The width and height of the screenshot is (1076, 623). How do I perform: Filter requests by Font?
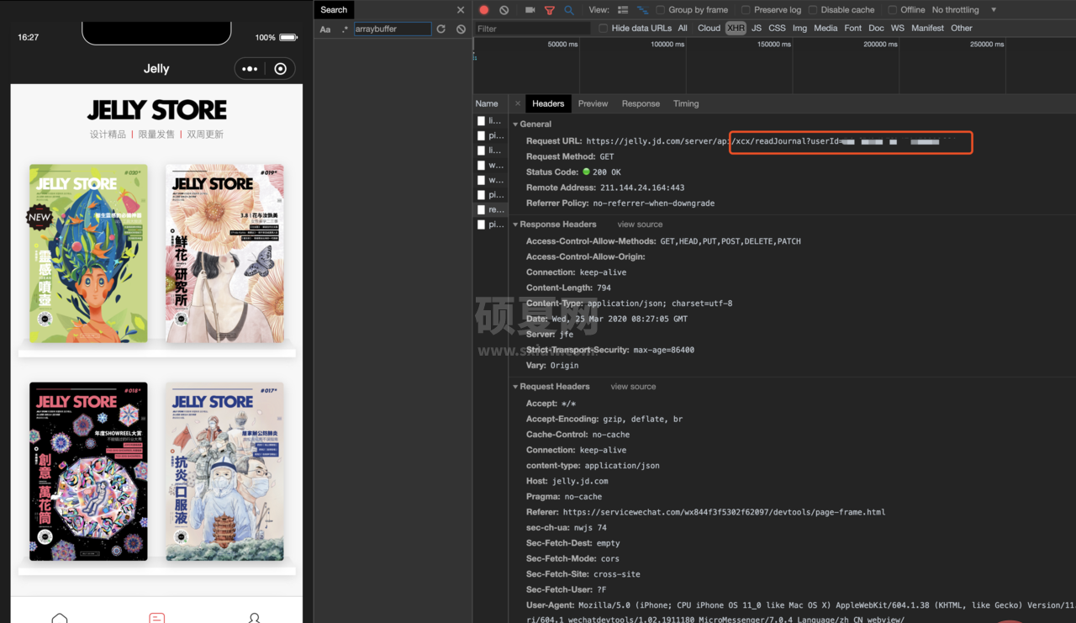pyautogui.click(x=853, y=29)
